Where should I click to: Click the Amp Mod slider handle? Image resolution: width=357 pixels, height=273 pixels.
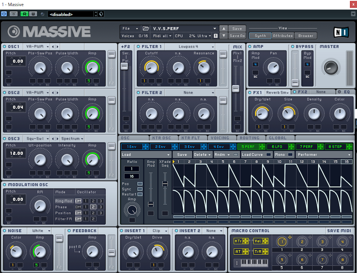(x=151, y=204)
